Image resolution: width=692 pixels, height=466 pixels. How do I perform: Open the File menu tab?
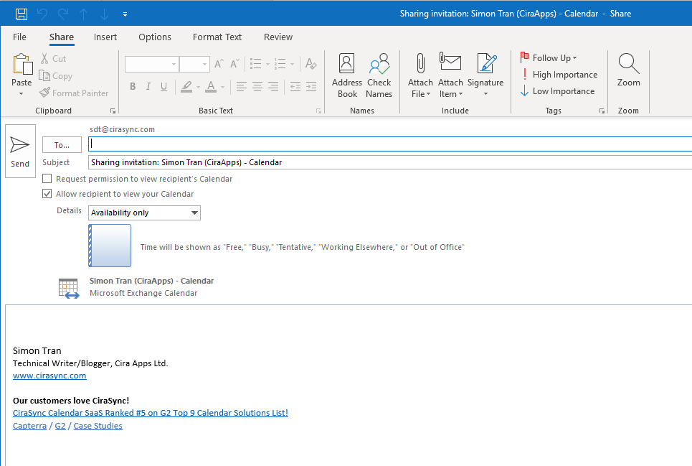click(20, 37)
